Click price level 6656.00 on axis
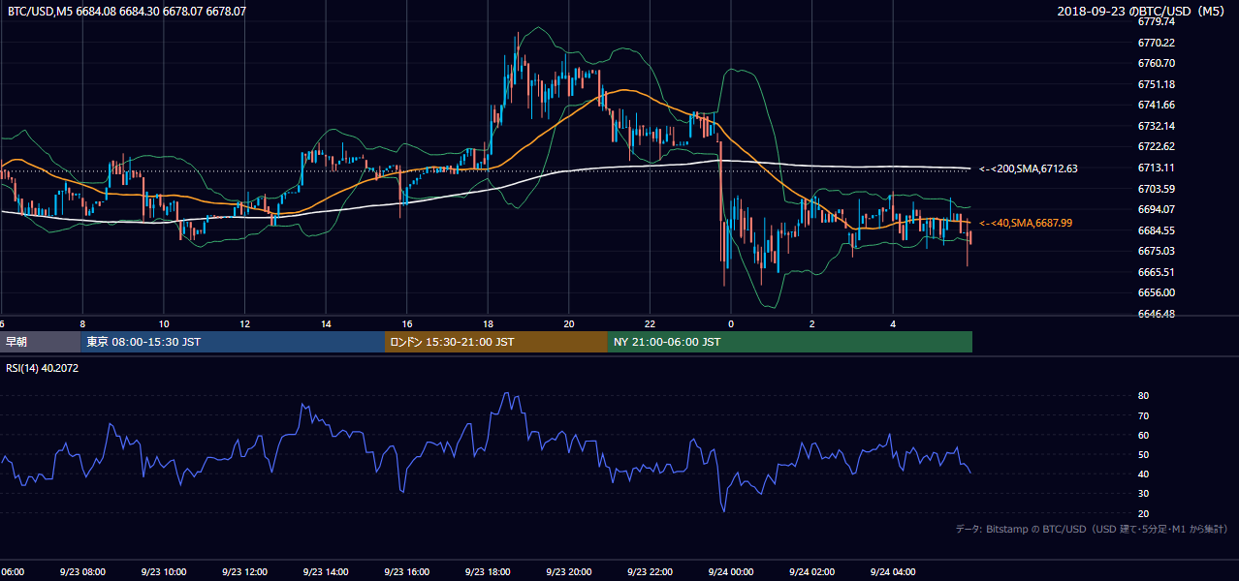This screenshot has width=1239, height=581. tap(1156, 292)
